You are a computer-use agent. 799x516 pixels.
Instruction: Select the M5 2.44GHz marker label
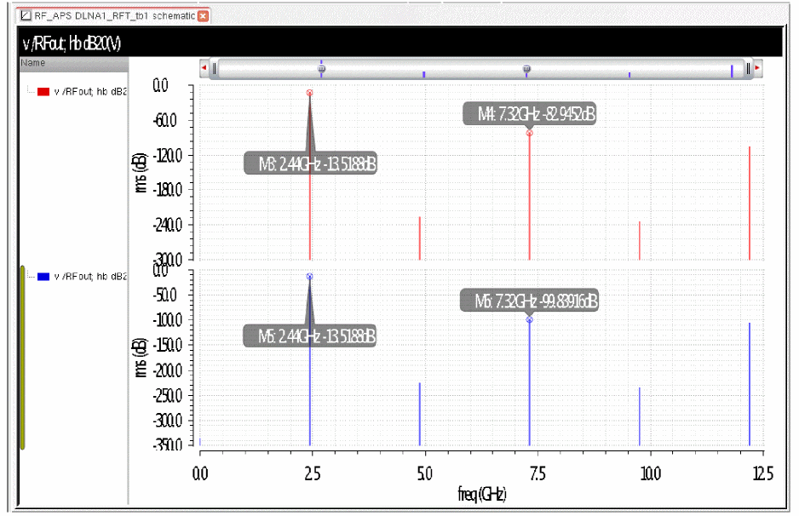[x=310, y=335]
